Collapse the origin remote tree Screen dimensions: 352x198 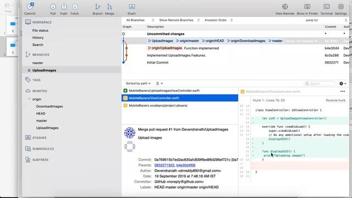pyautogui.click(x=29, y=99)
